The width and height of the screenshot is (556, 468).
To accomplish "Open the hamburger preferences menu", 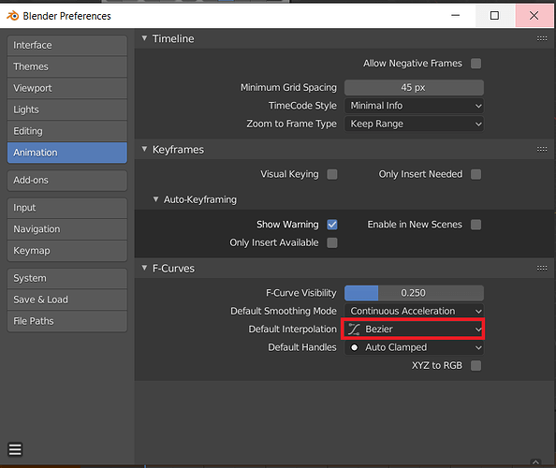I will (x=15, y=449).
